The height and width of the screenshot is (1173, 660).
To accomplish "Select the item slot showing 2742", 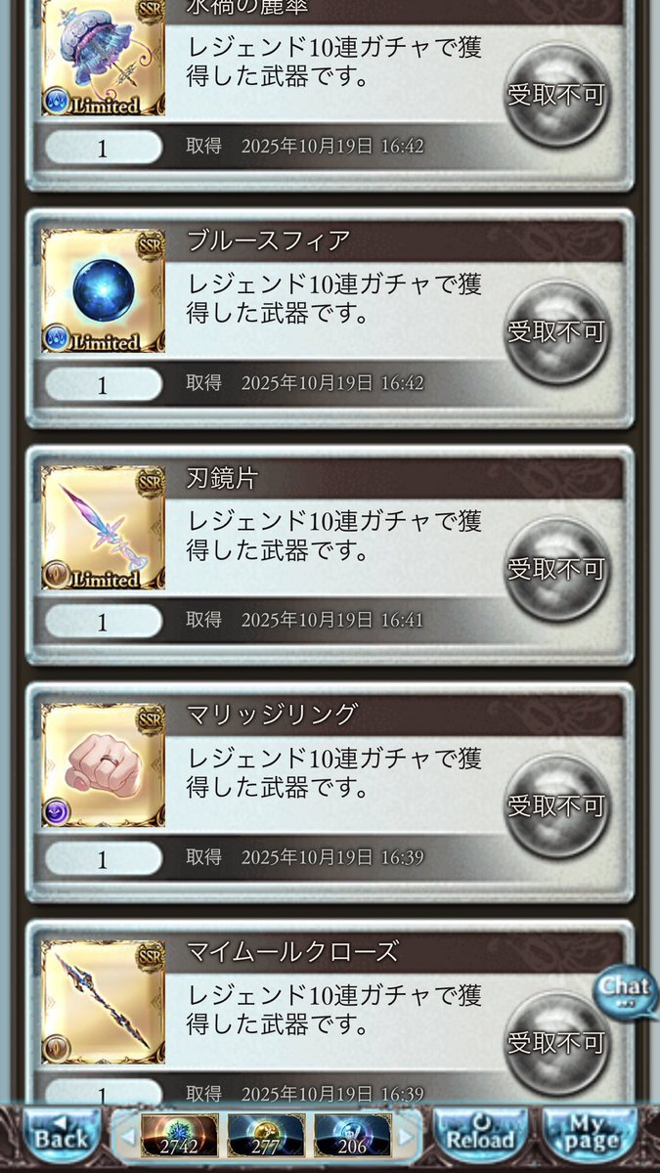I will point(179,1134).
